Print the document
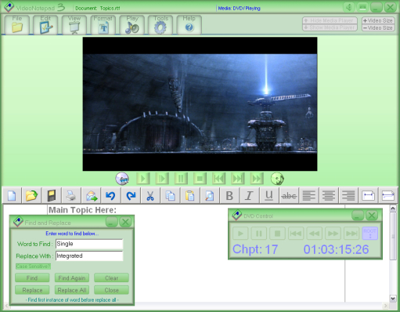This screenshot has height=312, width=400. (71, 195)
